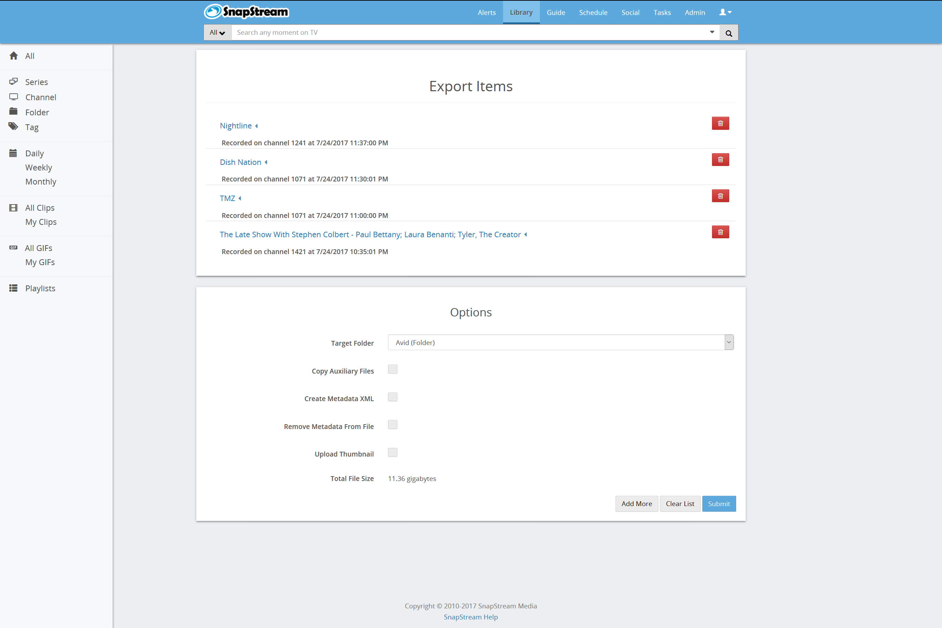
Task: Open My Clips
Action: tap(41, 222)
